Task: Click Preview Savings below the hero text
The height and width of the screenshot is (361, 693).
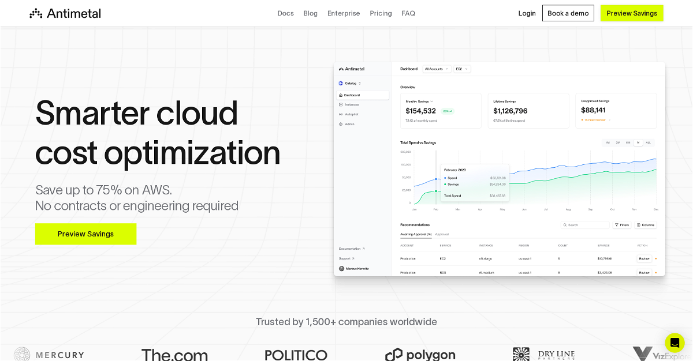Action: [x=85, y=234]
